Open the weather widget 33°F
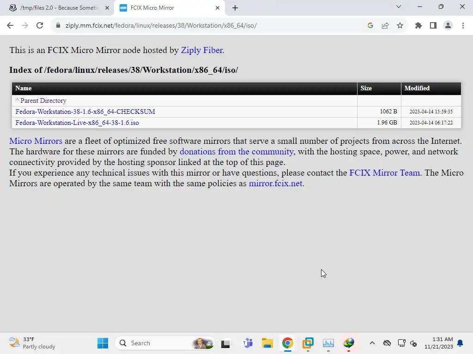Screen dimensions: 473x354 32,343
